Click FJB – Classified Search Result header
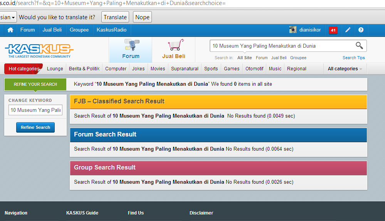Screen dimensions: 385x221 point(219,101)
